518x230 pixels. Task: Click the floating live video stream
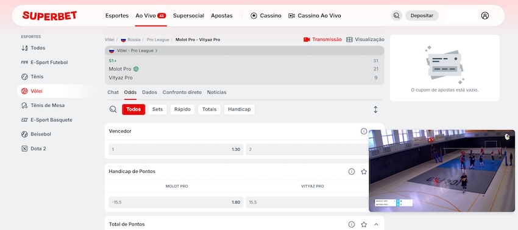442,170
